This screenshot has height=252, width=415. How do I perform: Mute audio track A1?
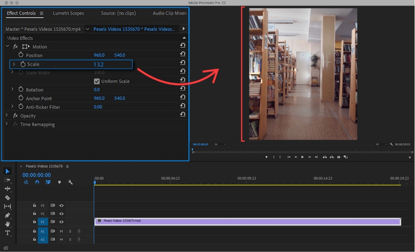click(x=61, y=231)
